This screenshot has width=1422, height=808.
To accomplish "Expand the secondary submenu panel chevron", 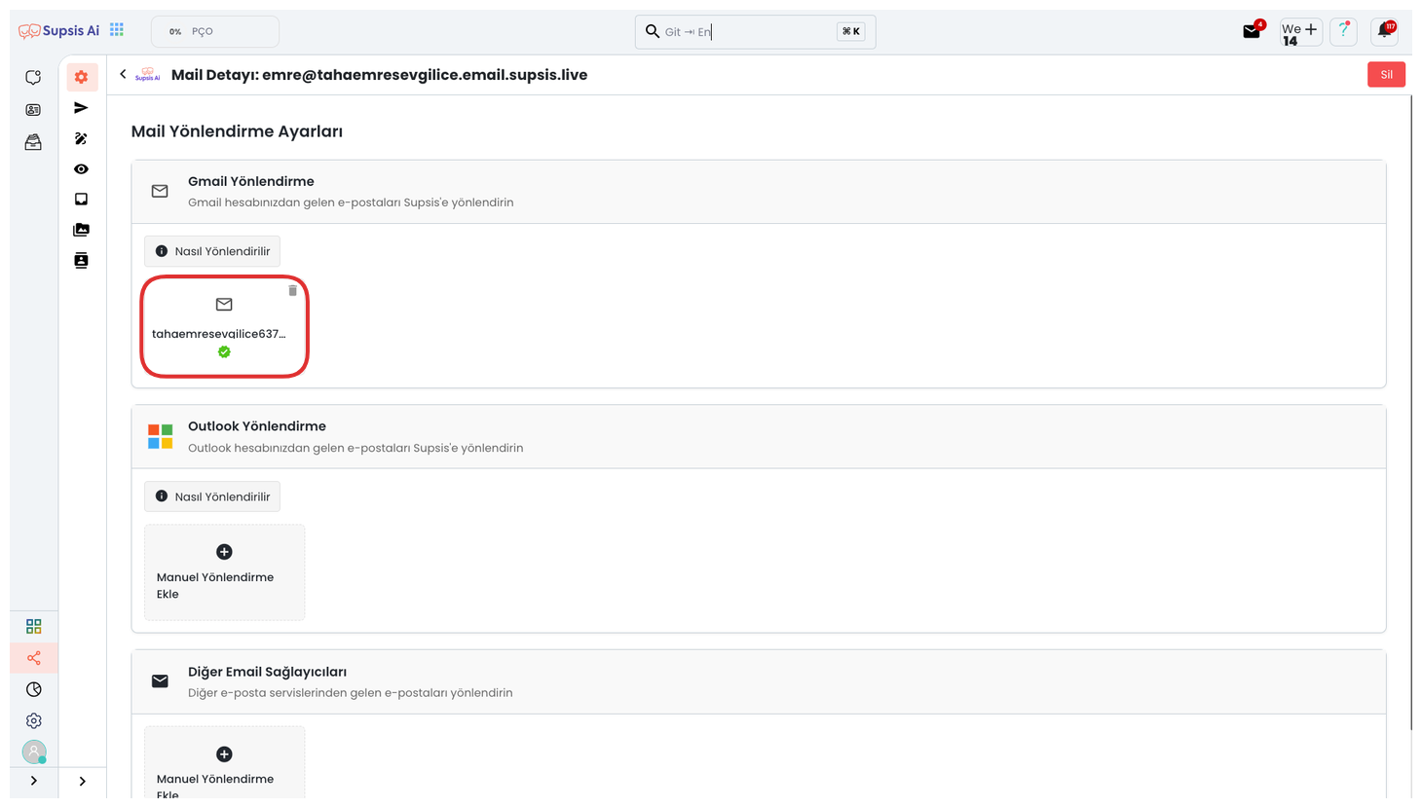I will (83, 781).
